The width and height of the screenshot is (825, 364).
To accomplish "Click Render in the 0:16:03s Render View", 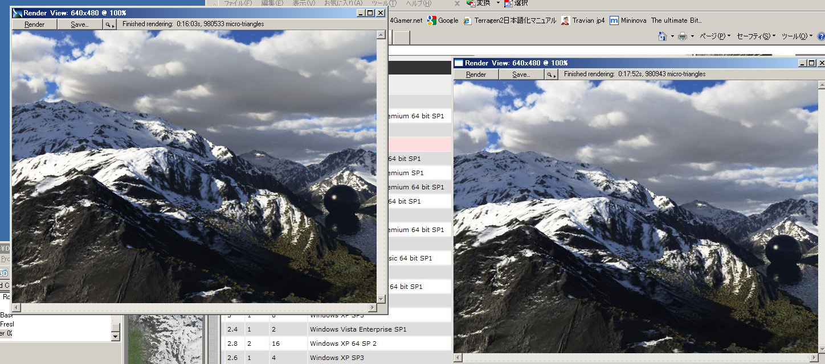I will (x=35, y=24).
